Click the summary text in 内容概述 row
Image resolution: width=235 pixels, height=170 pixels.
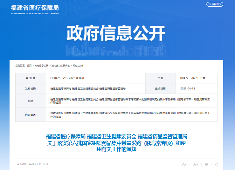[x=130, y=115]
